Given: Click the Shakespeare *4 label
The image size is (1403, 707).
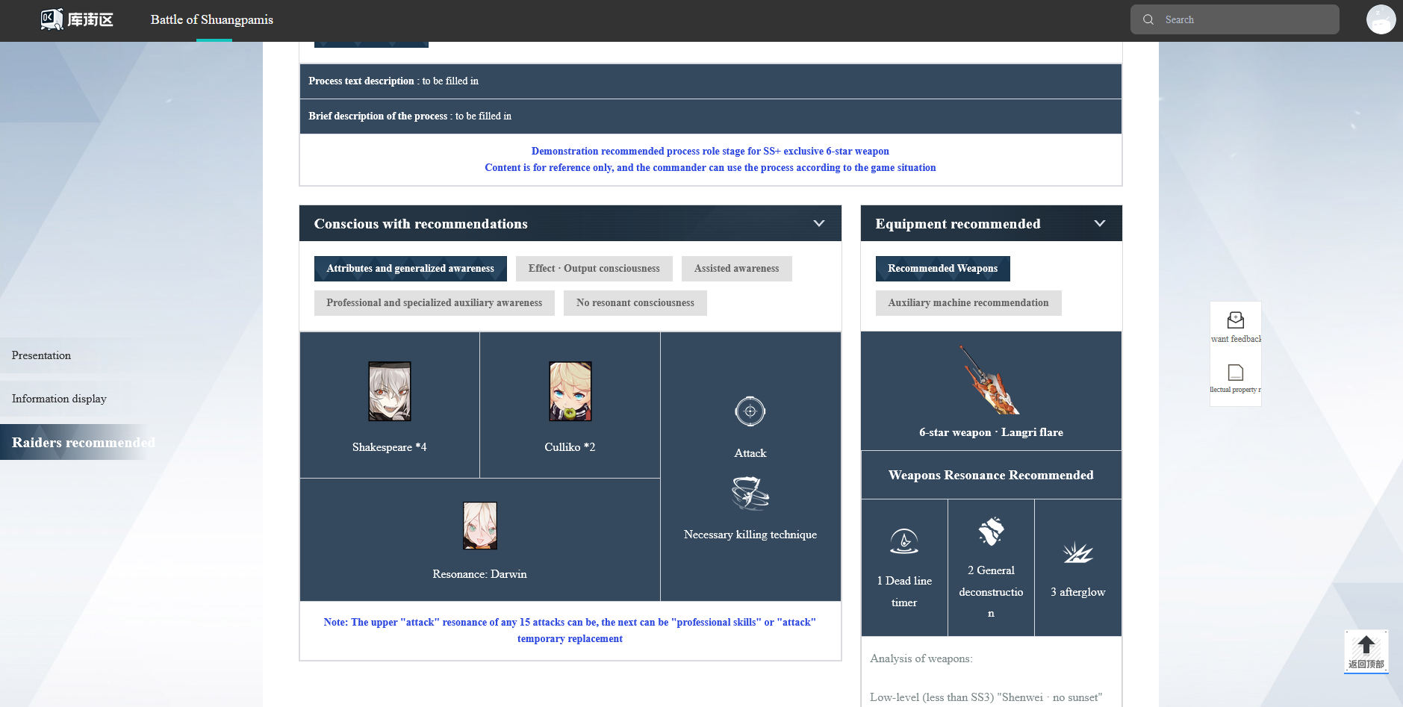Looking at the screenshot, I should (x=390, y=447).
